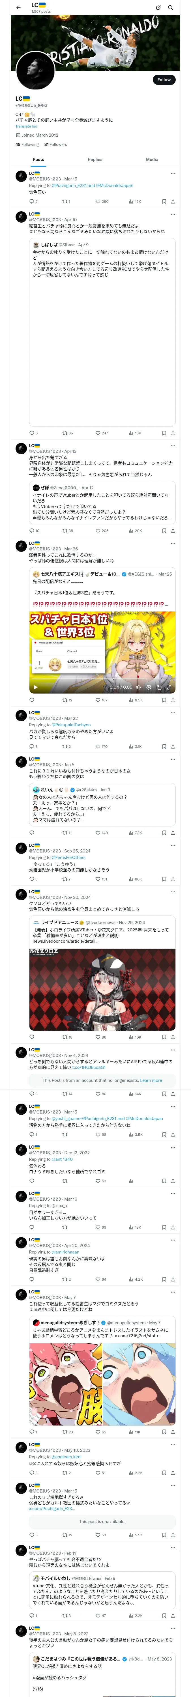Enter fullscreen on the Mar 26 video
This screenshot has height=1697, width=191.
[169, 687]
